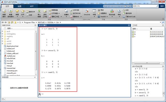Create a new script (新建脚本)
This screenshot has height=102, width=166.
[4, 13]
